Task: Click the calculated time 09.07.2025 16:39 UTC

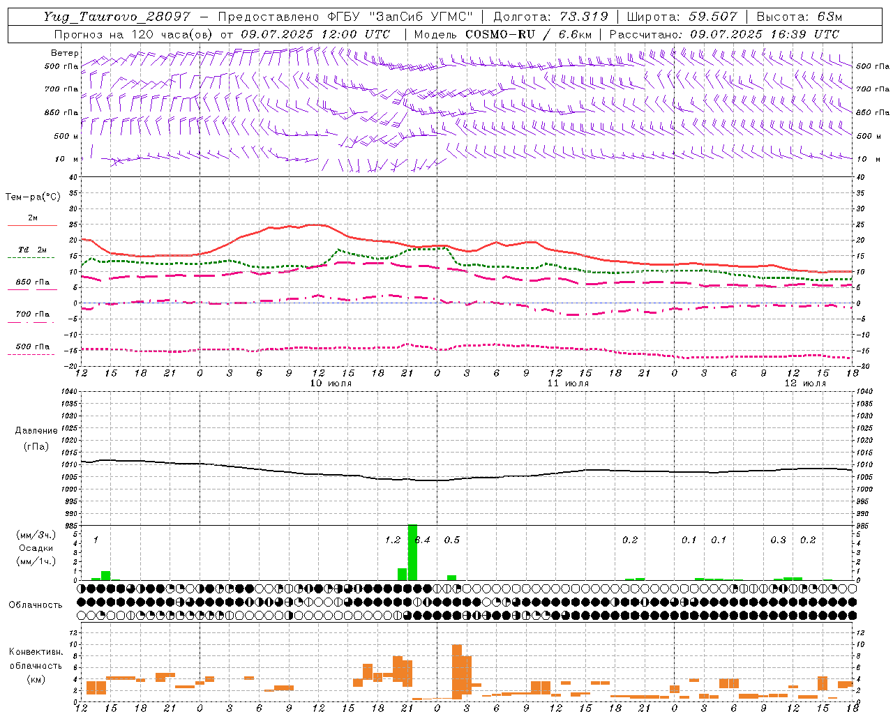Action: (765, 34)
